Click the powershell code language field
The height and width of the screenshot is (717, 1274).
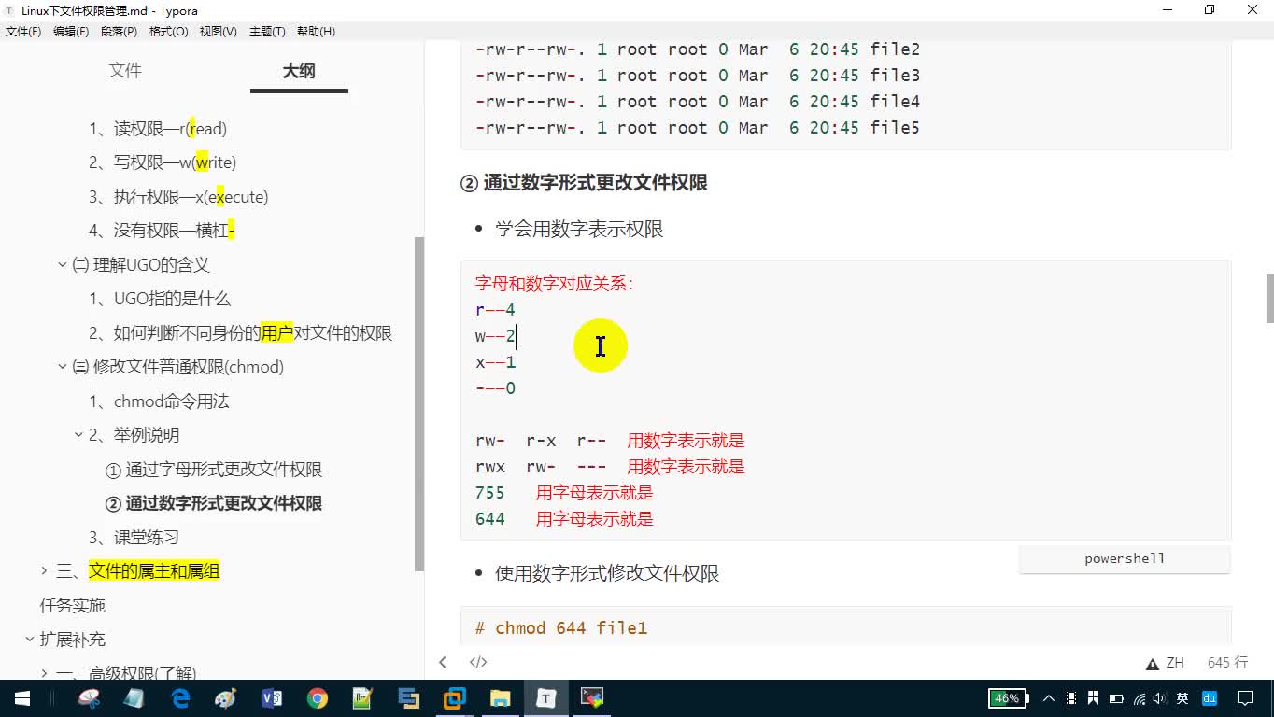coord(1125,559)
